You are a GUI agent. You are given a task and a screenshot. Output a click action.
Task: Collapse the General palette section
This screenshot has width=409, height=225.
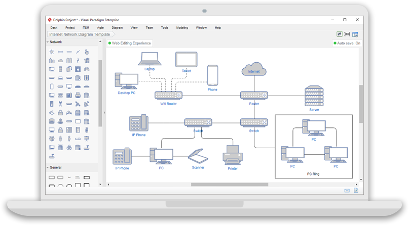click(x=48, y=167)
